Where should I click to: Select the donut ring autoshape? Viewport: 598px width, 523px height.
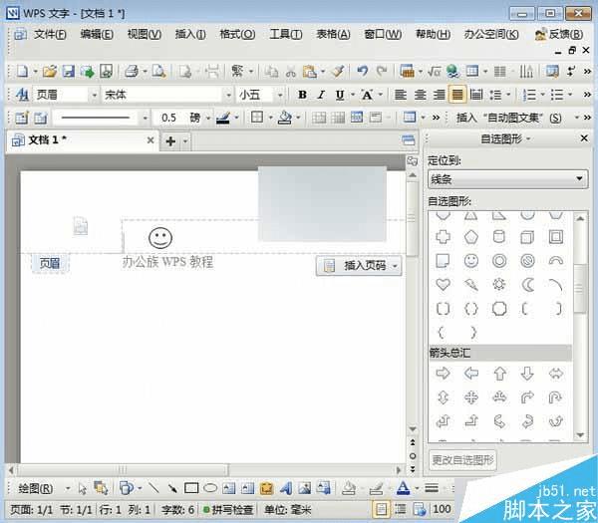click(x=499, y=261)
